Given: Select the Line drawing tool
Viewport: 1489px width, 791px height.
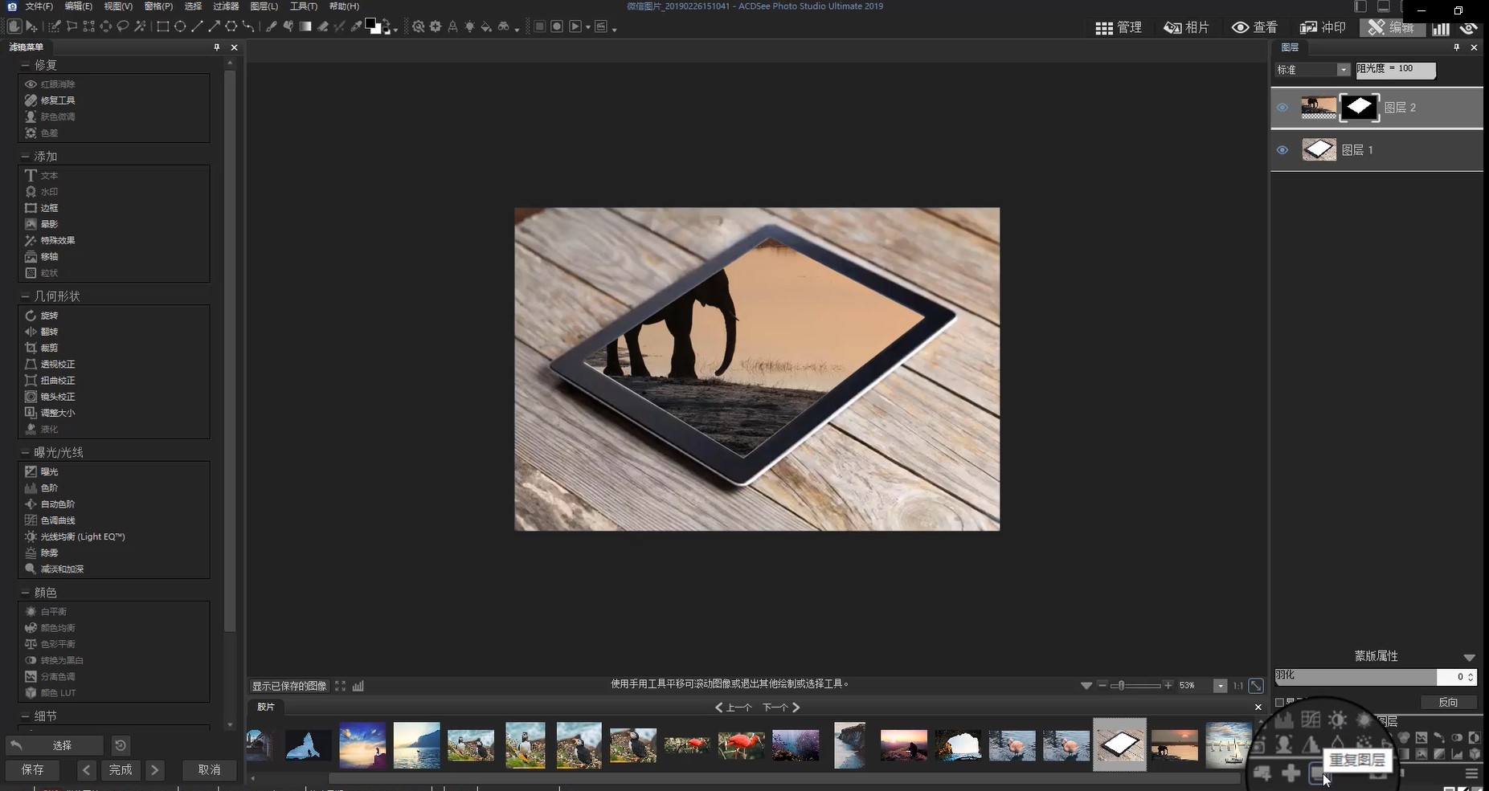Looking at the screenshot, I should (x=197, y=27).
